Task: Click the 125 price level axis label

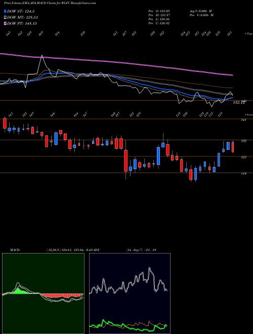Action: tap(243, 157)
